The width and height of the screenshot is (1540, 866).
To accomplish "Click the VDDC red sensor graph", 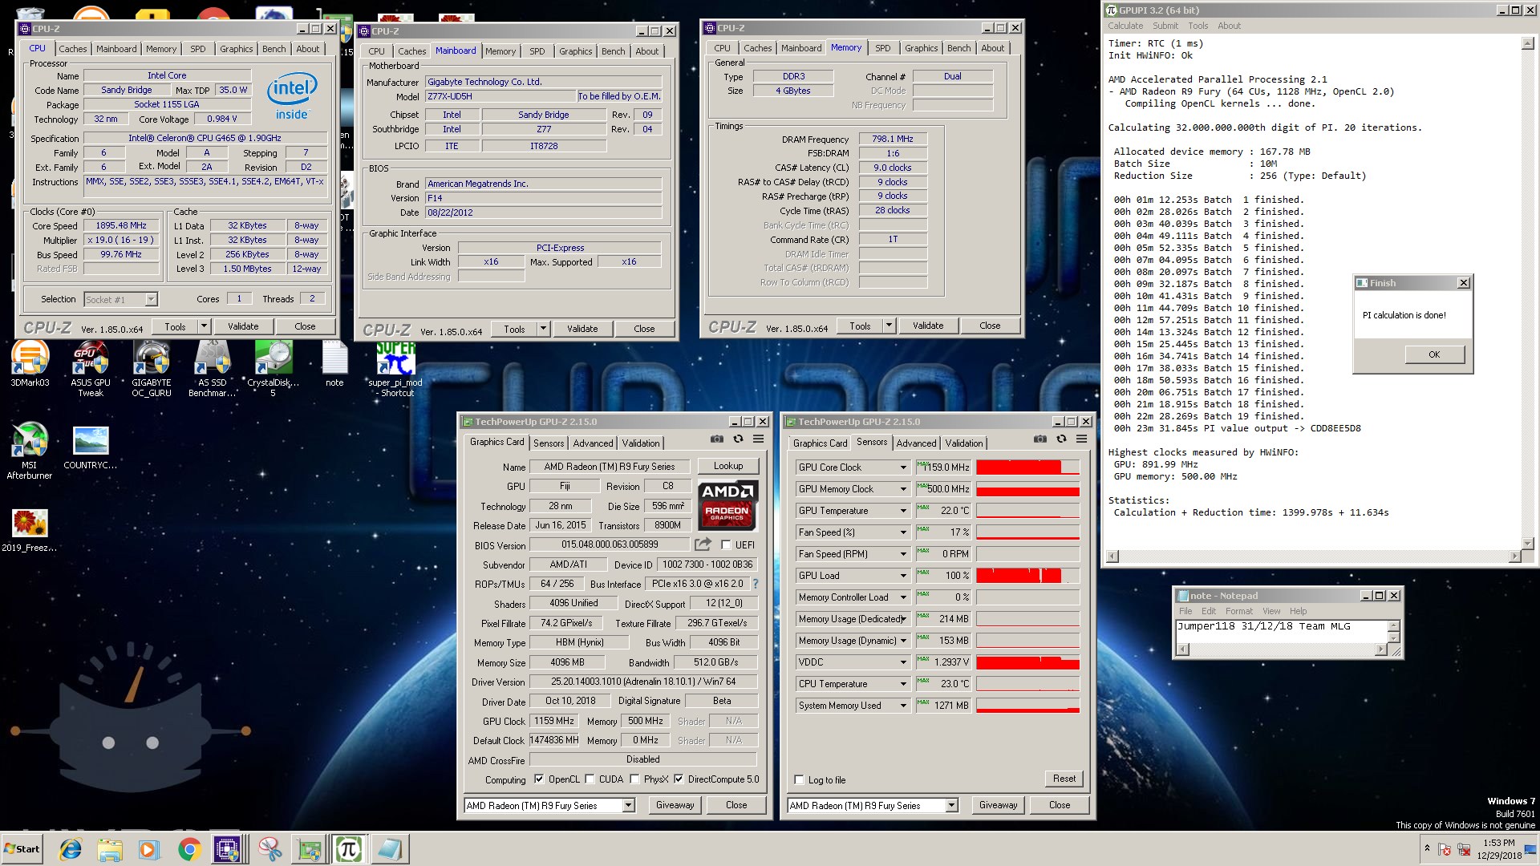I will [1027, 662].
